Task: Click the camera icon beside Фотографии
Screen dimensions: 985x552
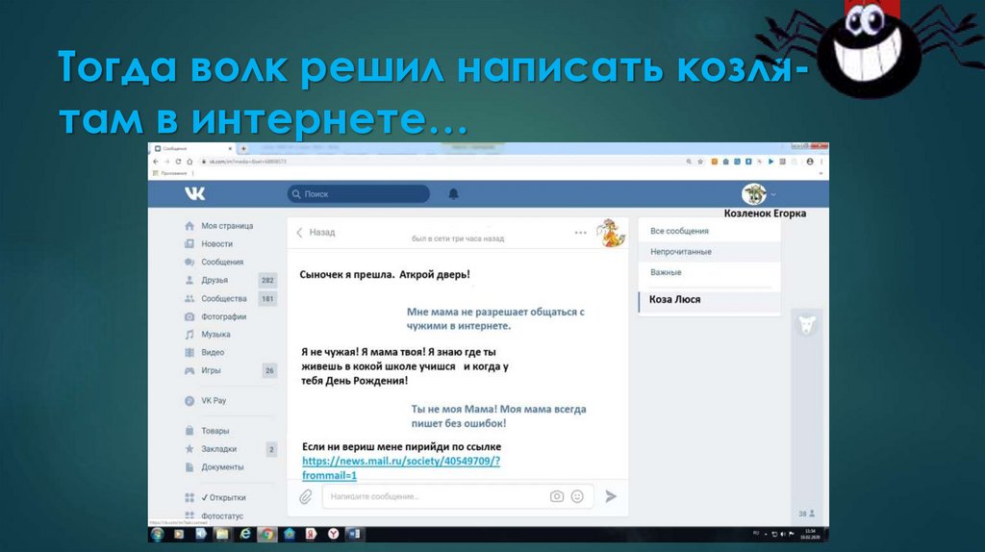Action: coord(189,316)
